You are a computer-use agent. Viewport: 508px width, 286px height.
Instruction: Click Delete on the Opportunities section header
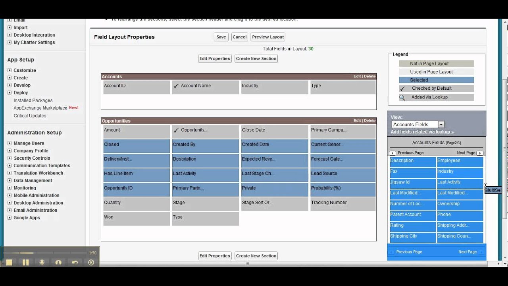[x=369, y=121]
